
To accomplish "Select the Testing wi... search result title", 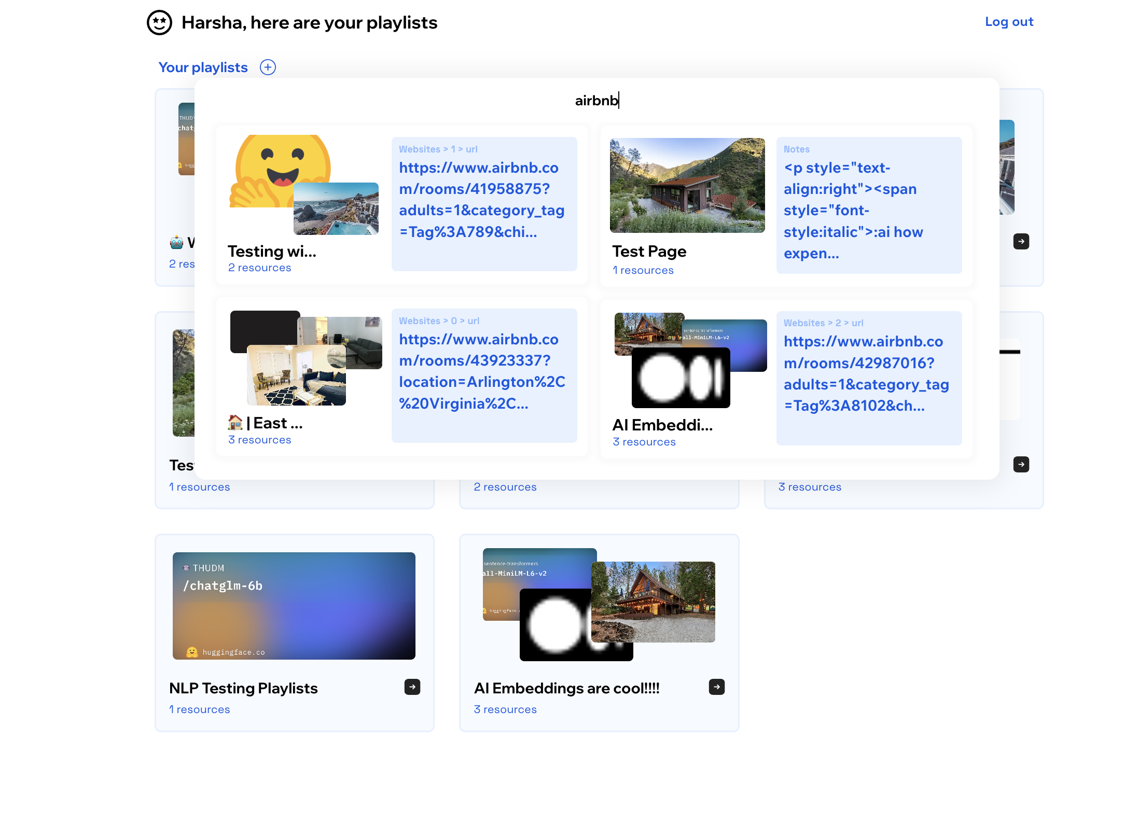I will pos(272,252).
